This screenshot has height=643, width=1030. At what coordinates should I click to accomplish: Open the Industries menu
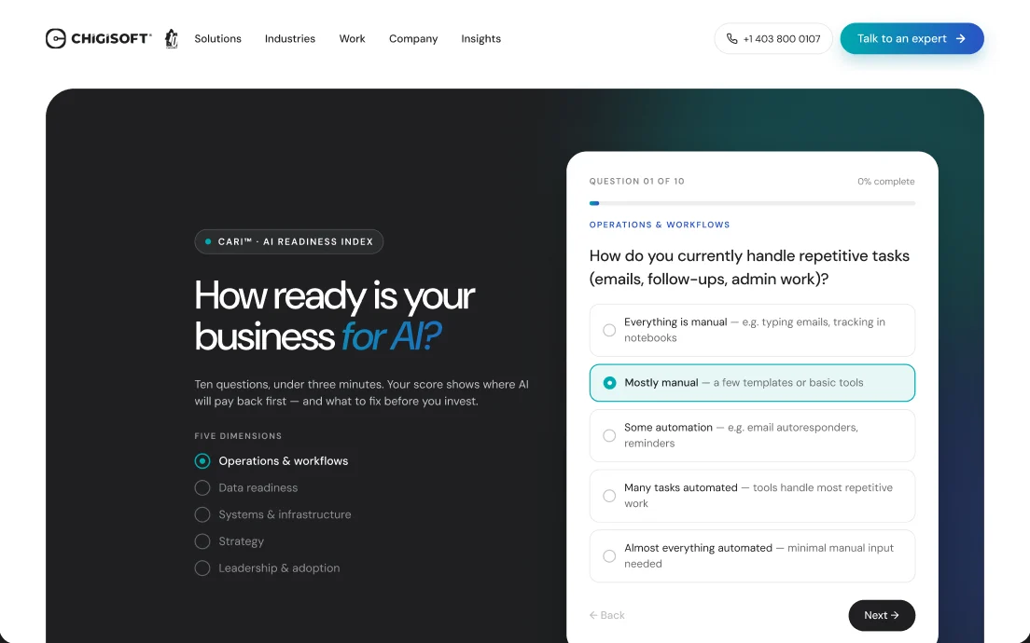289,39
